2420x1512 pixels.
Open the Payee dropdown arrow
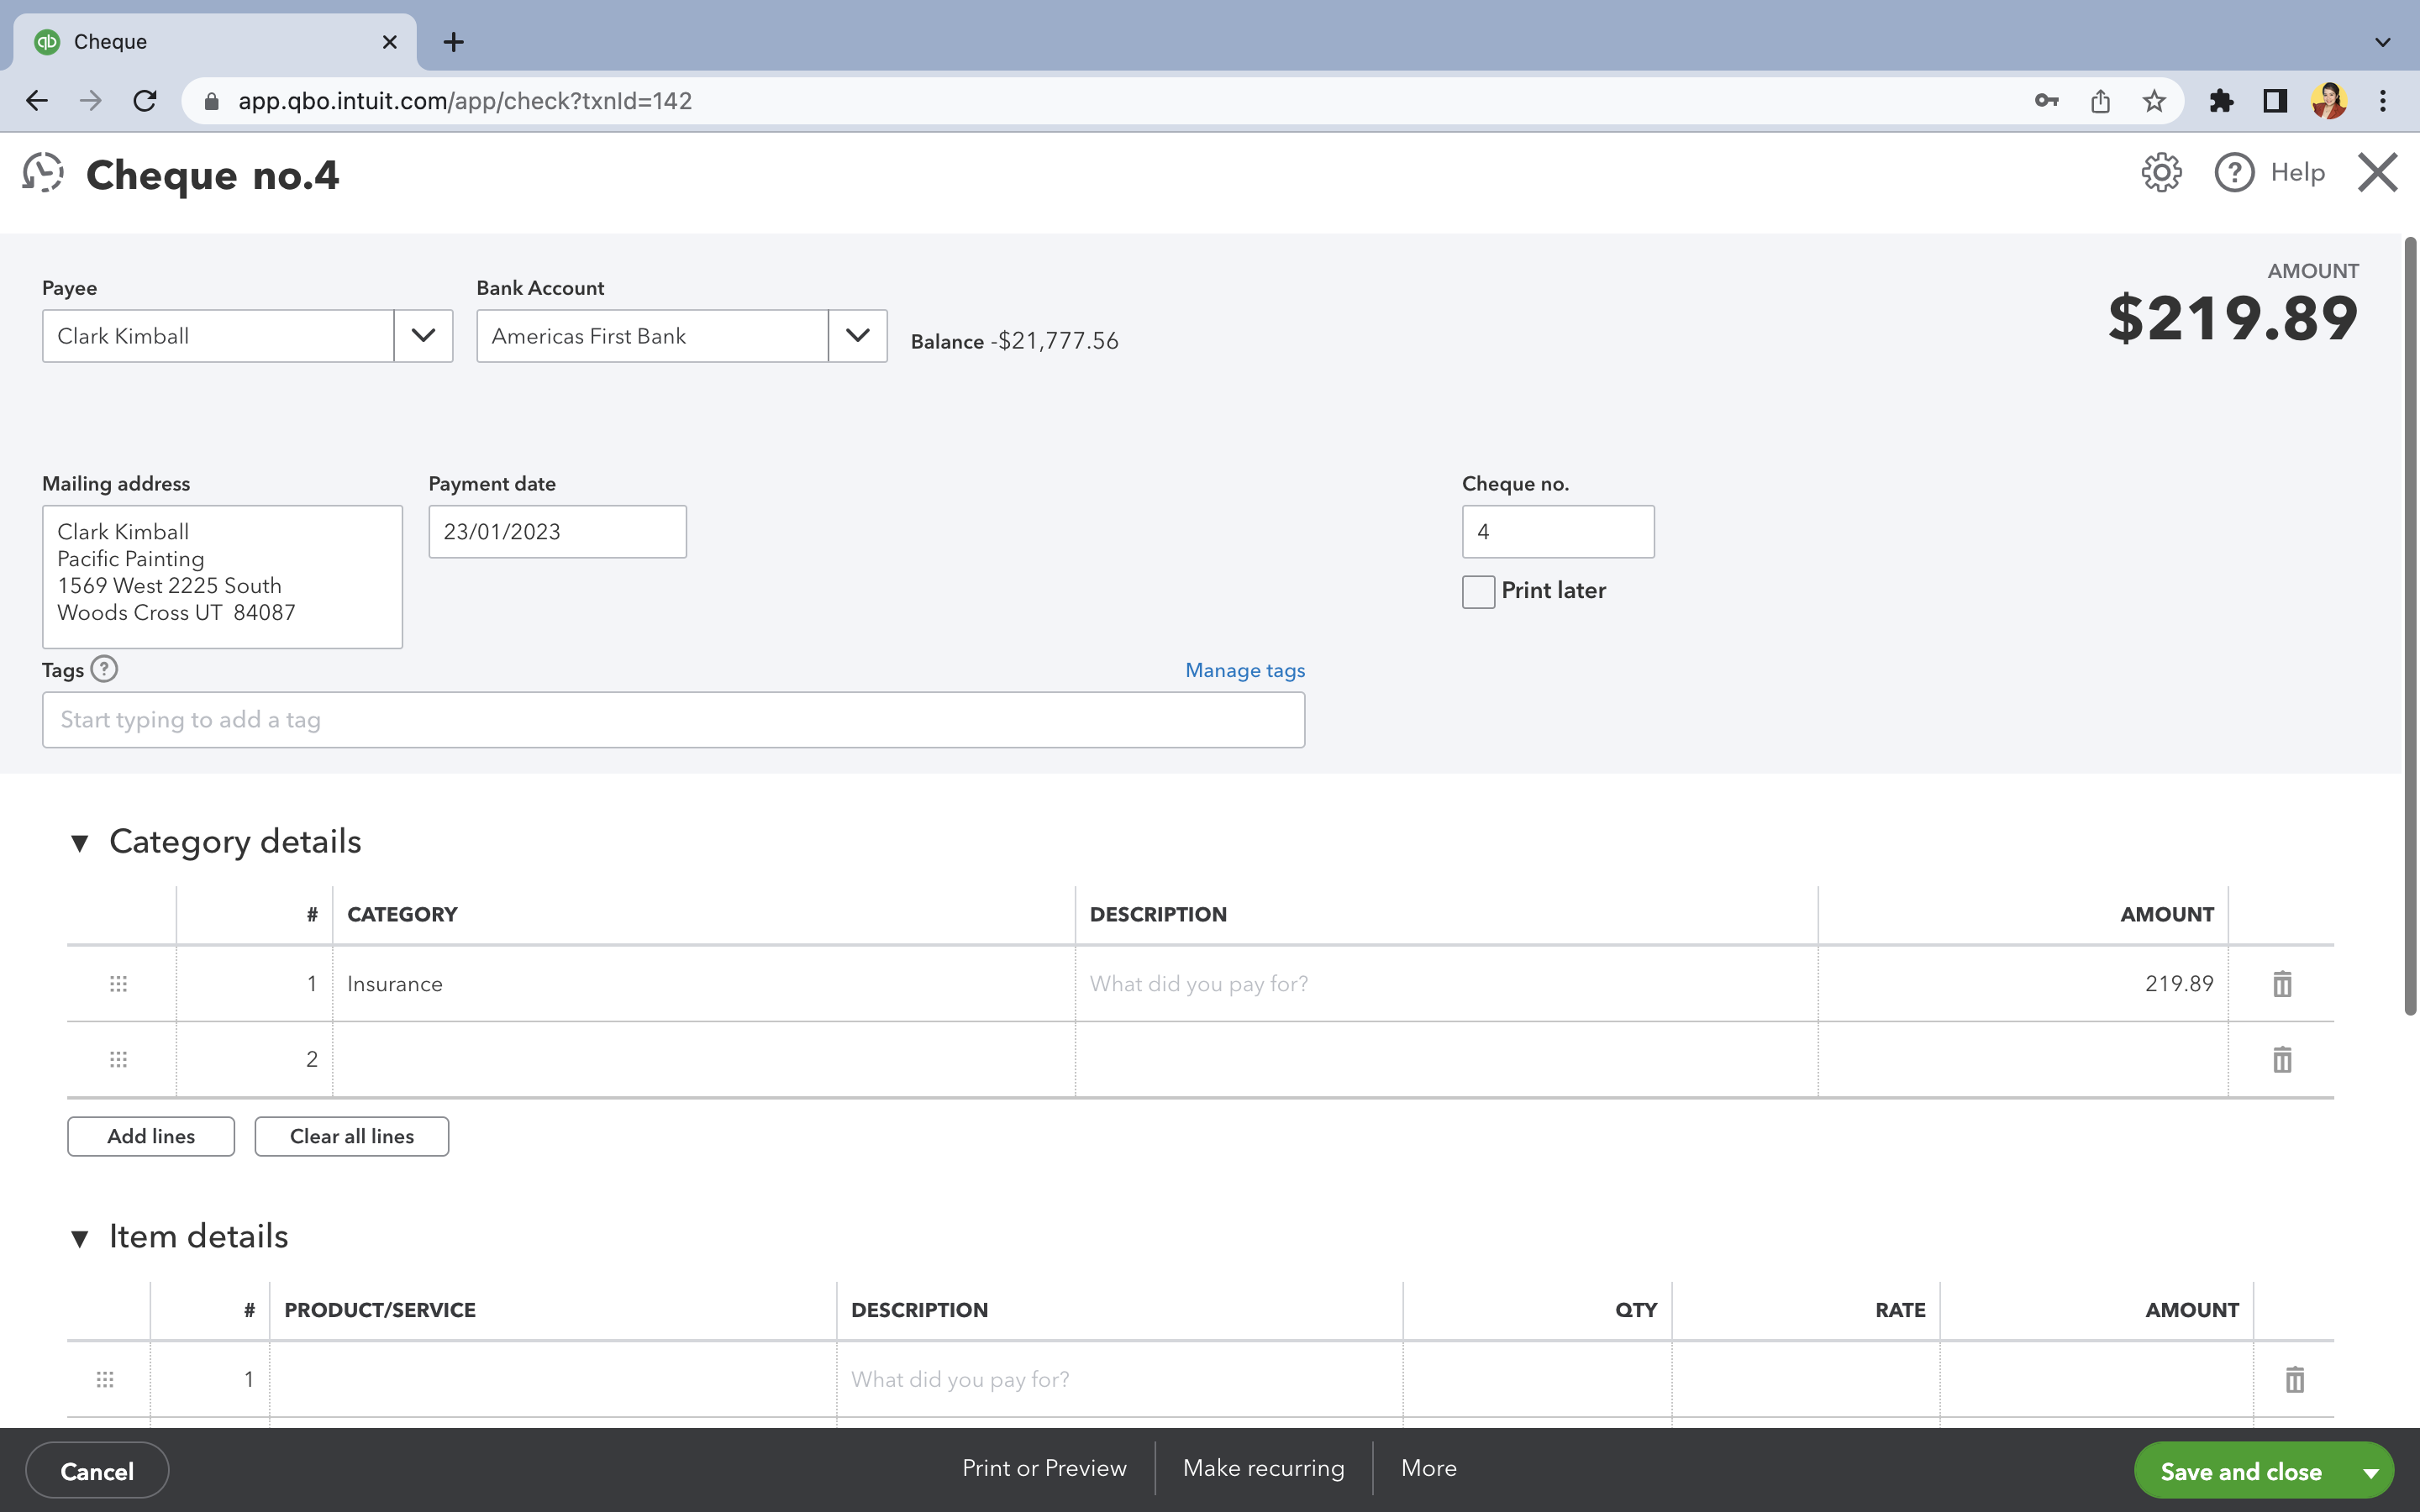point(423,336)
